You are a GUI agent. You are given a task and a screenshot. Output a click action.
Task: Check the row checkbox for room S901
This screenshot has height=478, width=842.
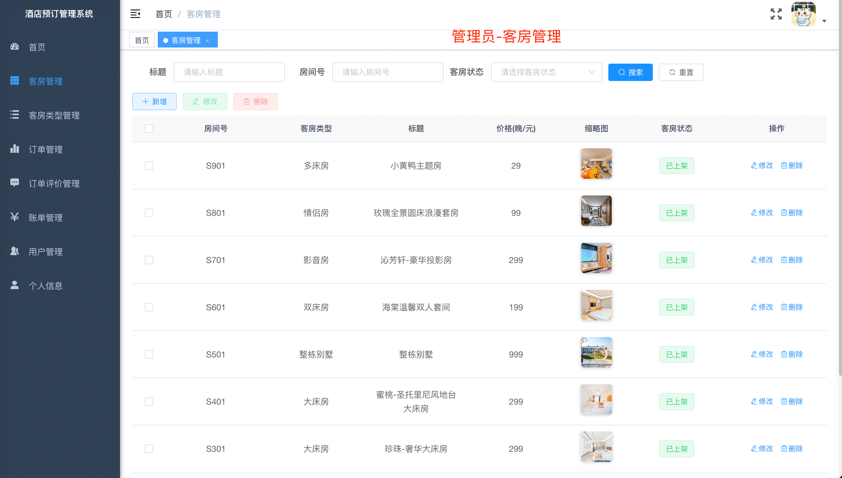pos(149,166)
